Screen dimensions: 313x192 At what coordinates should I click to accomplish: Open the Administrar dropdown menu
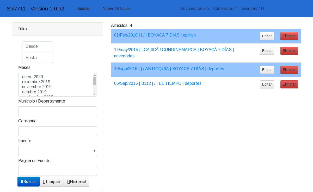[x=225, y=8]
